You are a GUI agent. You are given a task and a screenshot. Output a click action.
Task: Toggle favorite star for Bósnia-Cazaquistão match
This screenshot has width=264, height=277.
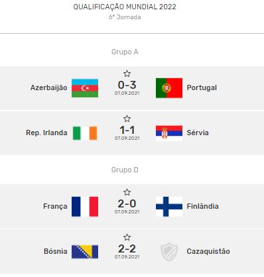[x=127, y=237]
